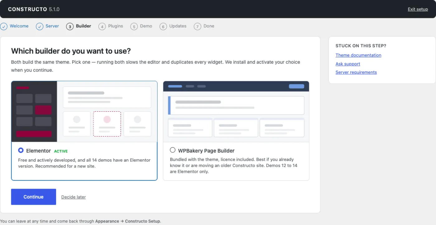Image resolution: width=436 pixels, height=225 pixels.
Task: Click the WPBakery preview thumbnail
Action: (x=236, y=112)
